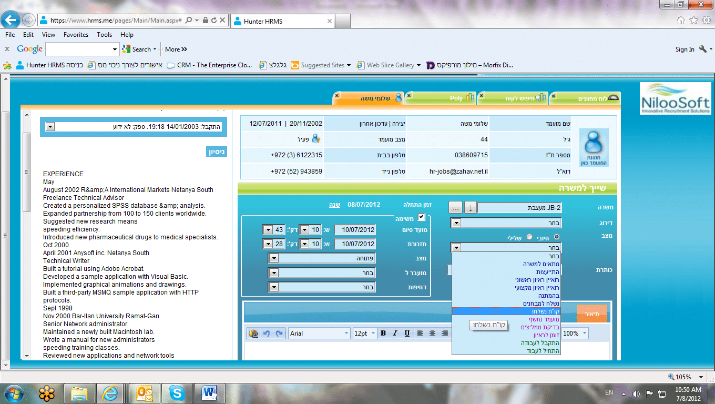This screenshot has width=715, height=404.
Task: Choose מתאים למשרה from the status list
Action: [506, 264]
